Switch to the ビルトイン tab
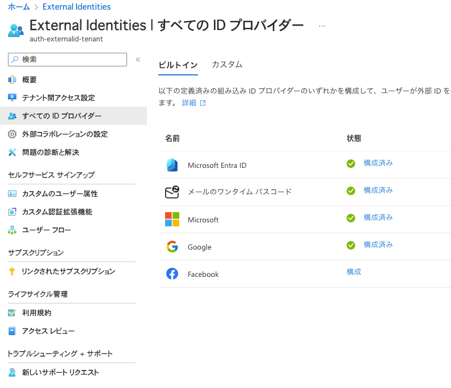451x388 pixels. pyautogui.click(x=178, y=65)
